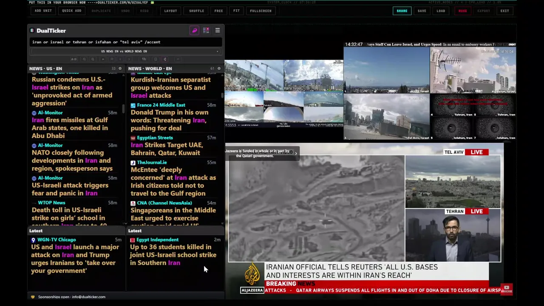This screenshot has width=544, height=306.
Task: Click the bookmark icon in ticker toolbar
Action: pyautogui.click(x=156, y=59)
